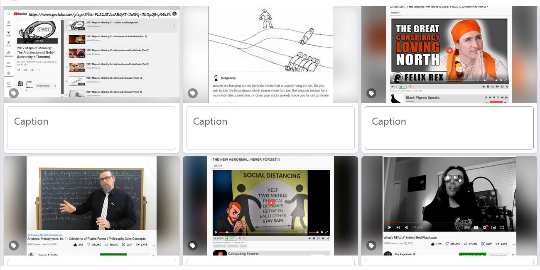540x270 pixels.
Task: Open the Aristotle Metaphysics chalkboard lecture thumbnail
Action: click(91, 206)
